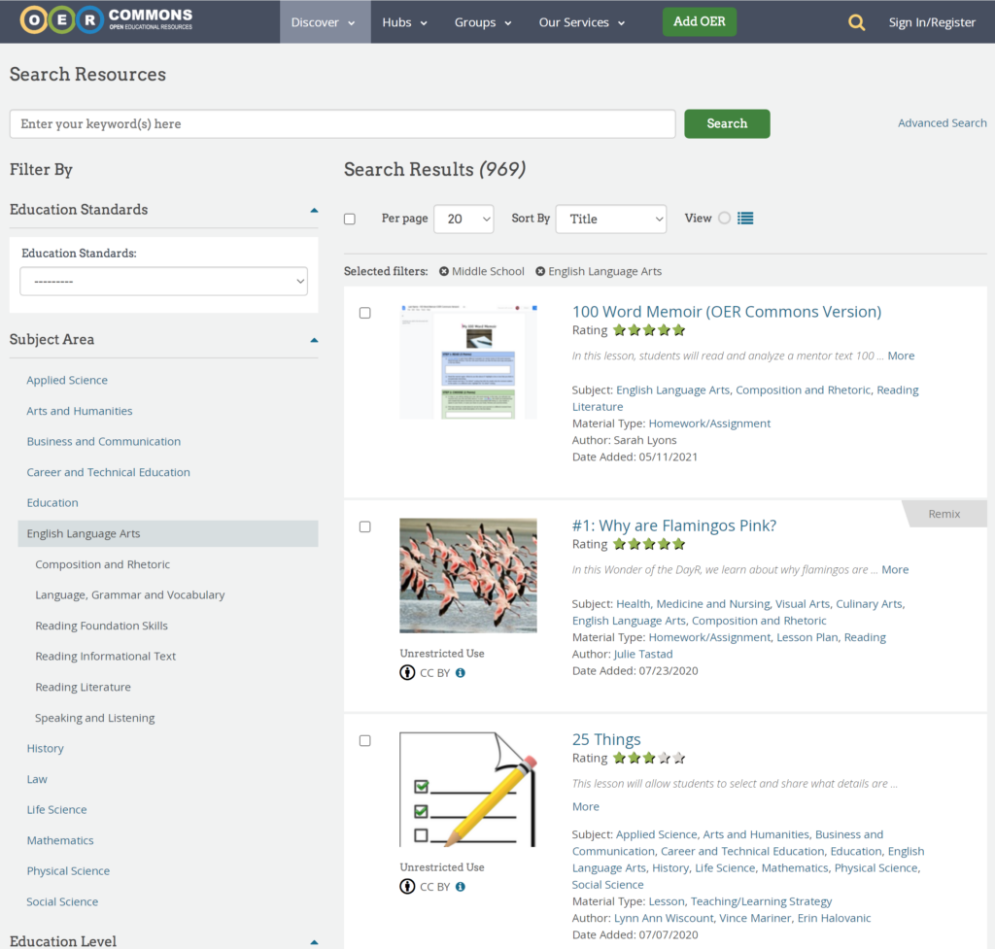Open the Per page dropdown
The height and width of the screenshot is (949, 995).
[x=463, y=219]
